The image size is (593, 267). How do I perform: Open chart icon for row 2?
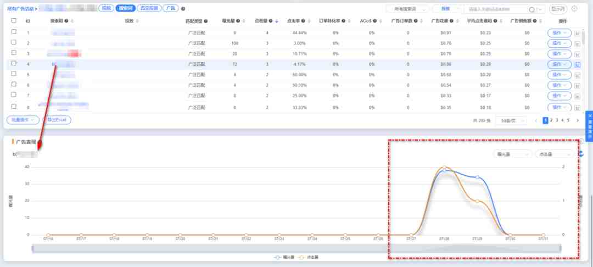pos(577,44)
